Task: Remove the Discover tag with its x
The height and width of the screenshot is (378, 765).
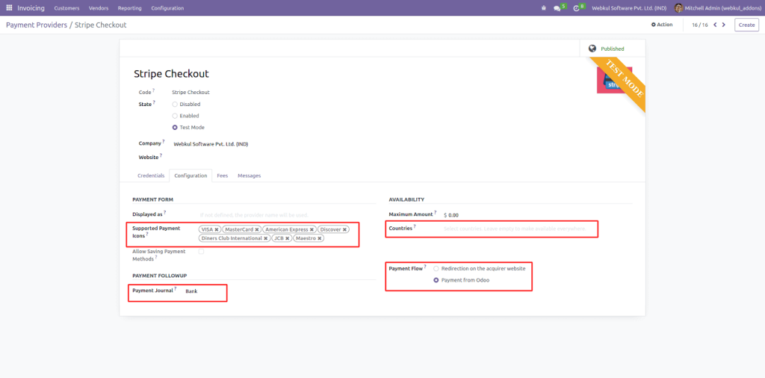Action: tap(344, 229)
